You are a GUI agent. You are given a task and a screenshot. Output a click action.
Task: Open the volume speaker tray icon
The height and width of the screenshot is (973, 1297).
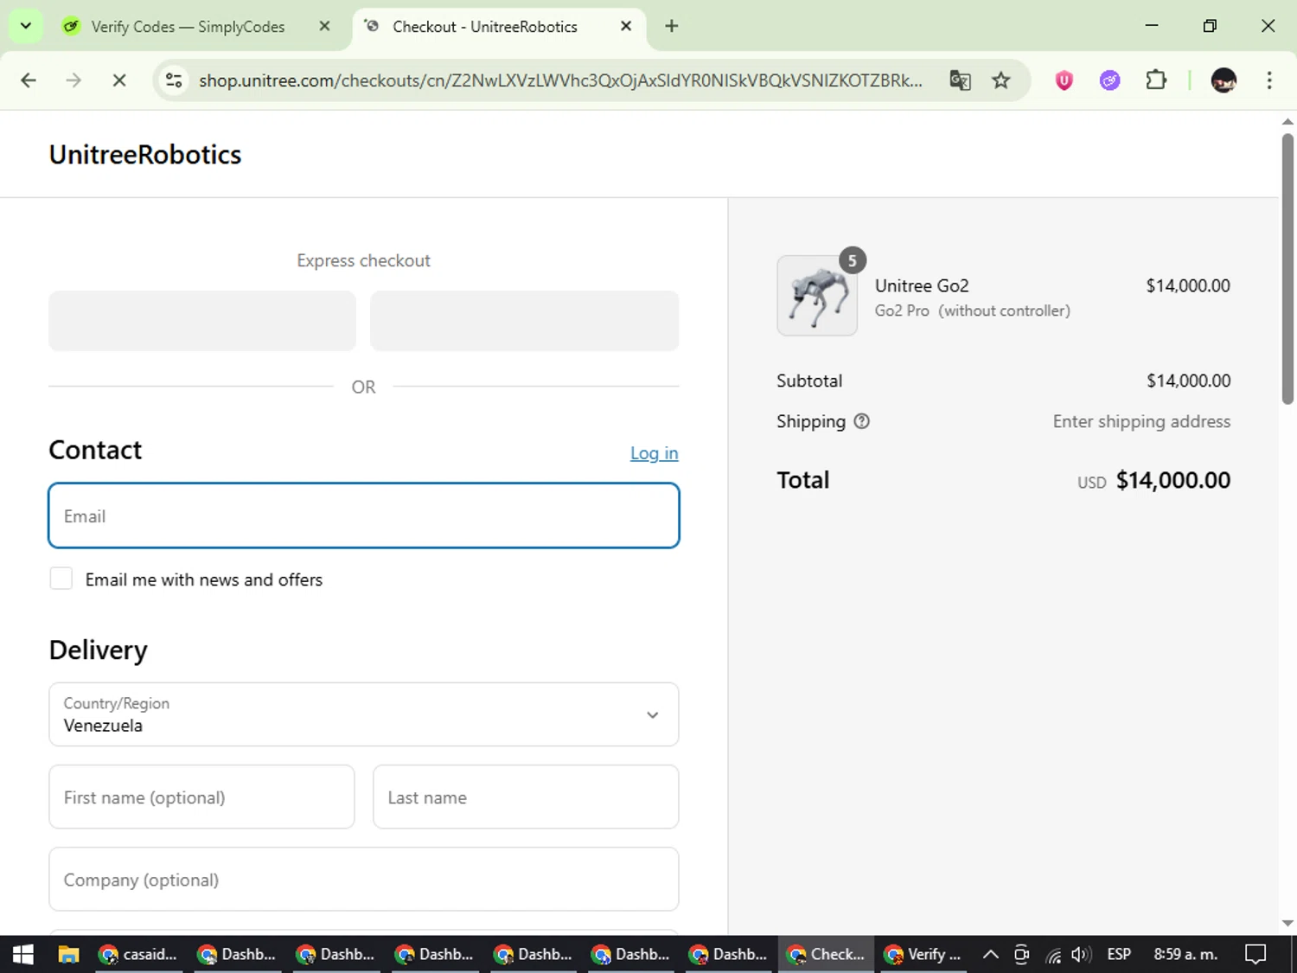click(x=1081, y=954)
